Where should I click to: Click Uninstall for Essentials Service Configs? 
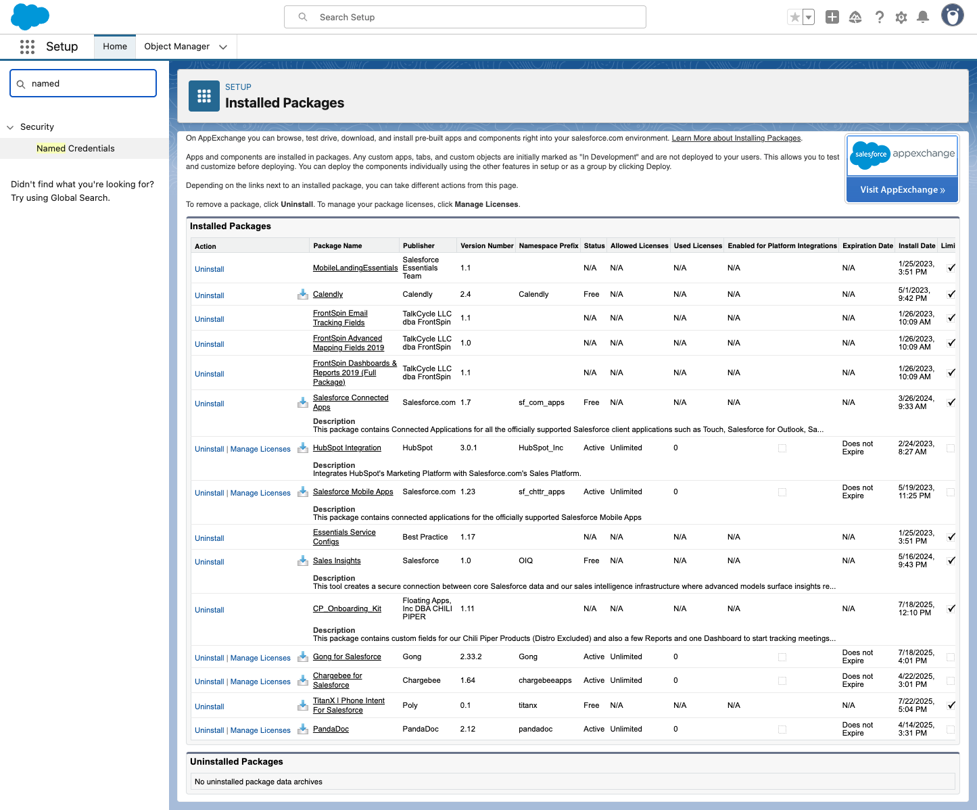[210, 538]
